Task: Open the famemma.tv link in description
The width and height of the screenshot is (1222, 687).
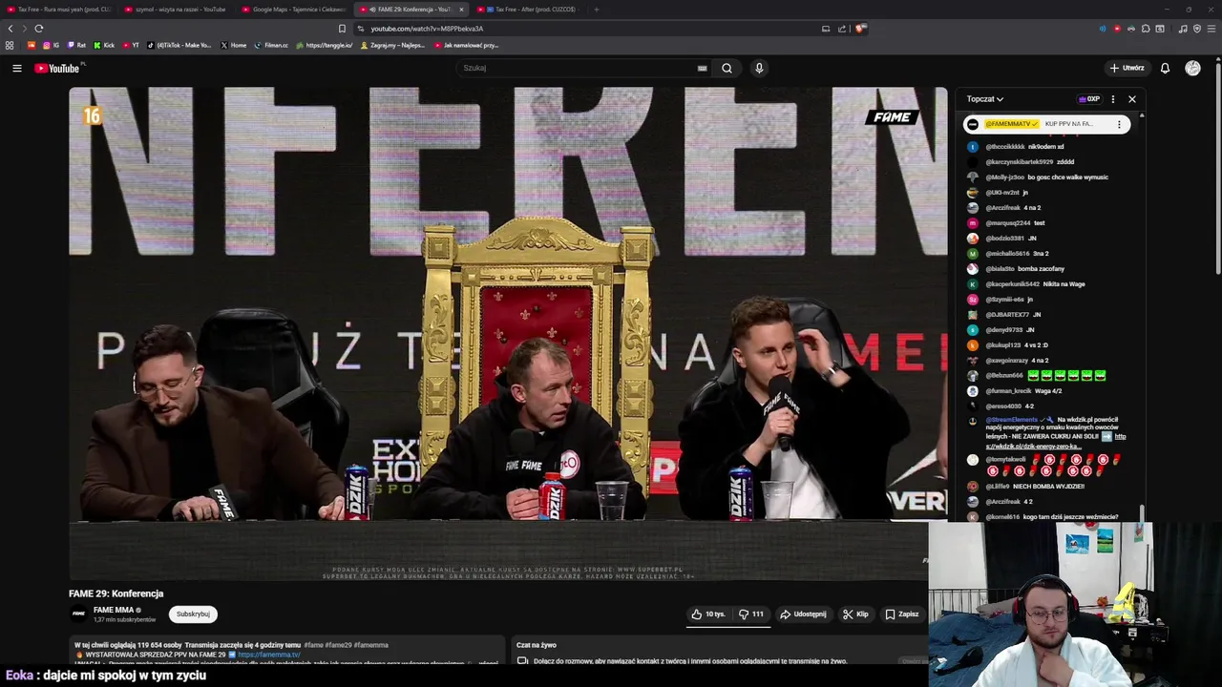Action: coord(269,655)
